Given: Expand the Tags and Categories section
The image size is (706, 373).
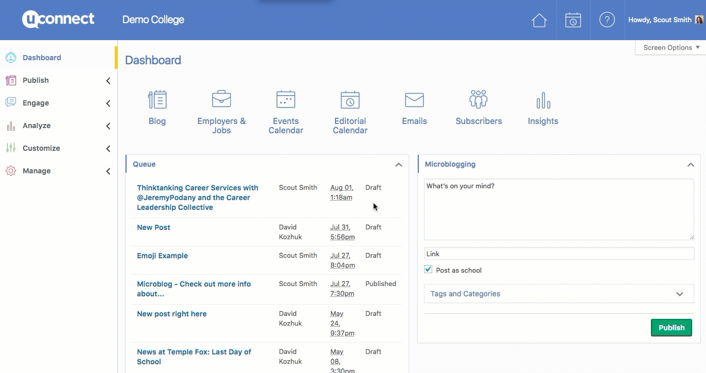Looking at the screenshot, I should pos(559,294).
